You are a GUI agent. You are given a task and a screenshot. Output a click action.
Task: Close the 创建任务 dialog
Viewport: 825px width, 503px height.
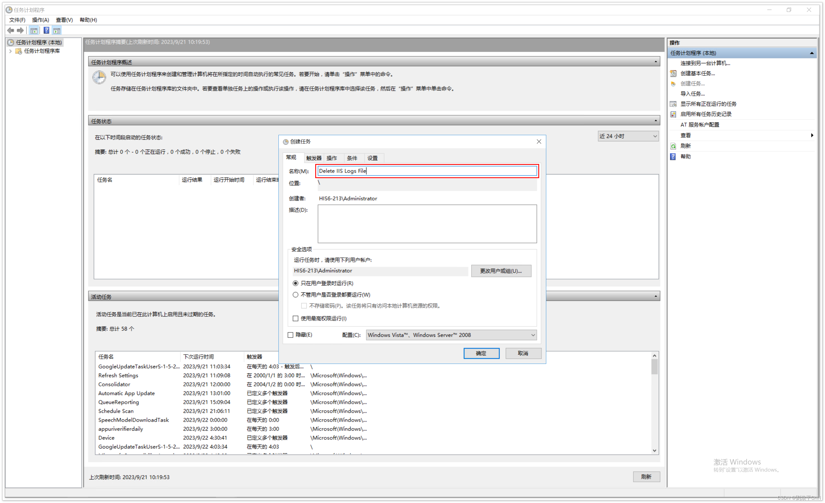click(x=539, y=141)
